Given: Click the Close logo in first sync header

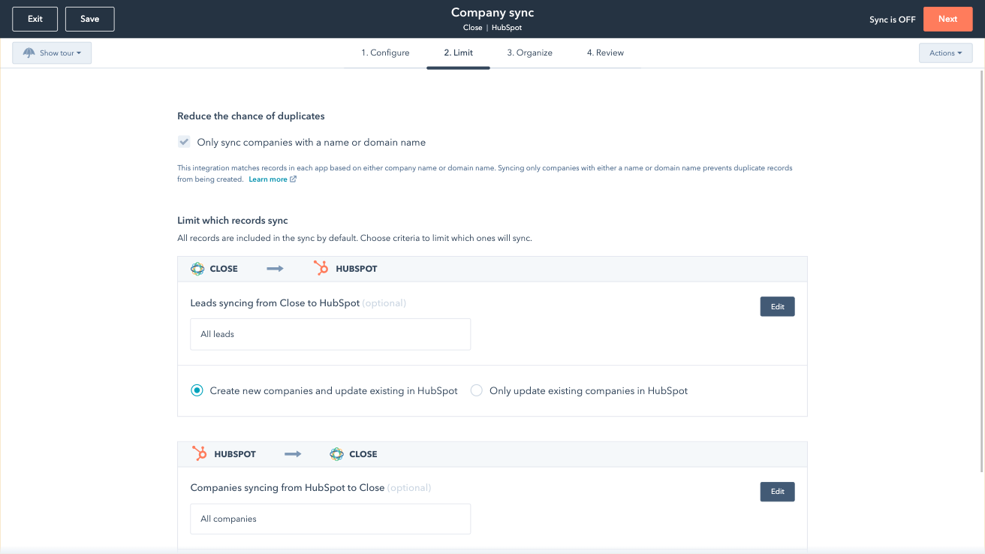Looking at the screenshot, I should (x=197, y=269).
